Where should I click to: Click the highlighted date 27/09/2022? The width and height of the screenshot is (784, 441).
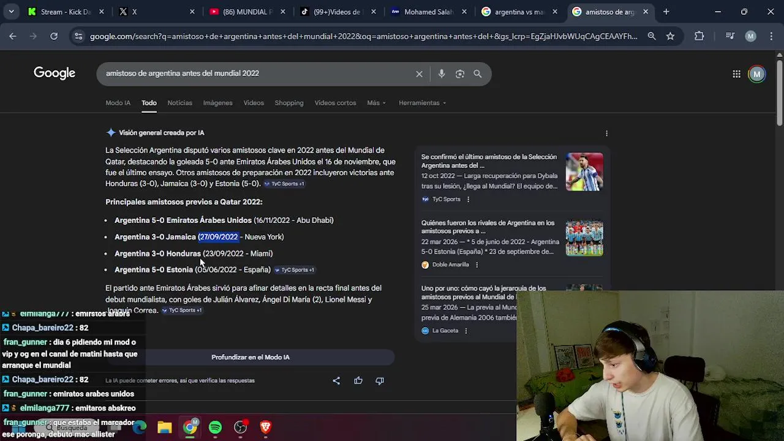pyautogui.click(x=218, y=237)
